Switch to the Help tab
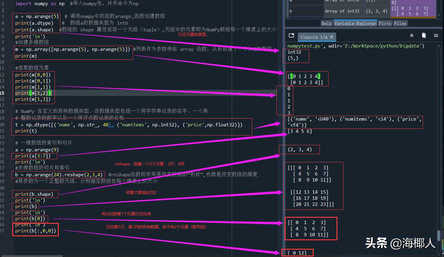This screenshot has height=257, width=444. (x=326, y=23)
